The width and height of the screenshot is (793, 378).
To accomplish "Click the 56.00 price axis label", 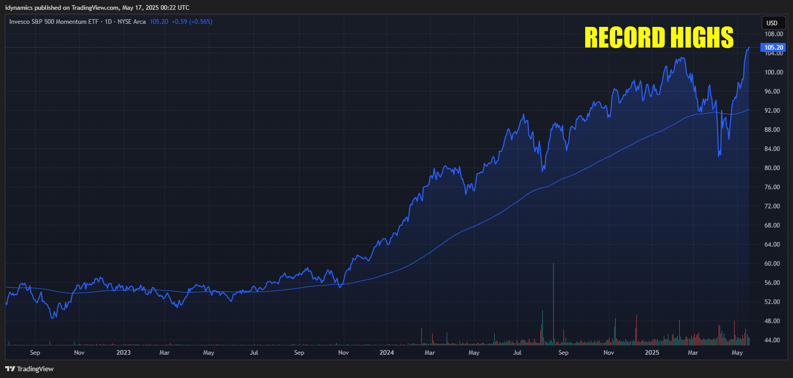I will pyautogui.click(x=772, y=283).
